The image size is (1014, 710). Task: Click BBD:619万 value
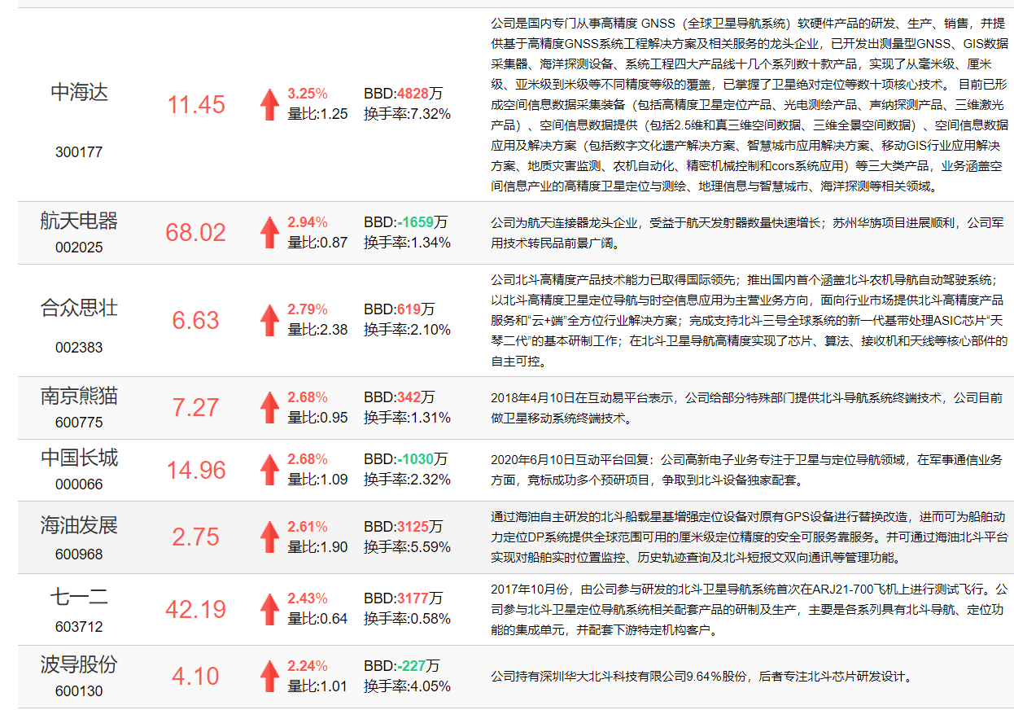click(x=400, y=309)
